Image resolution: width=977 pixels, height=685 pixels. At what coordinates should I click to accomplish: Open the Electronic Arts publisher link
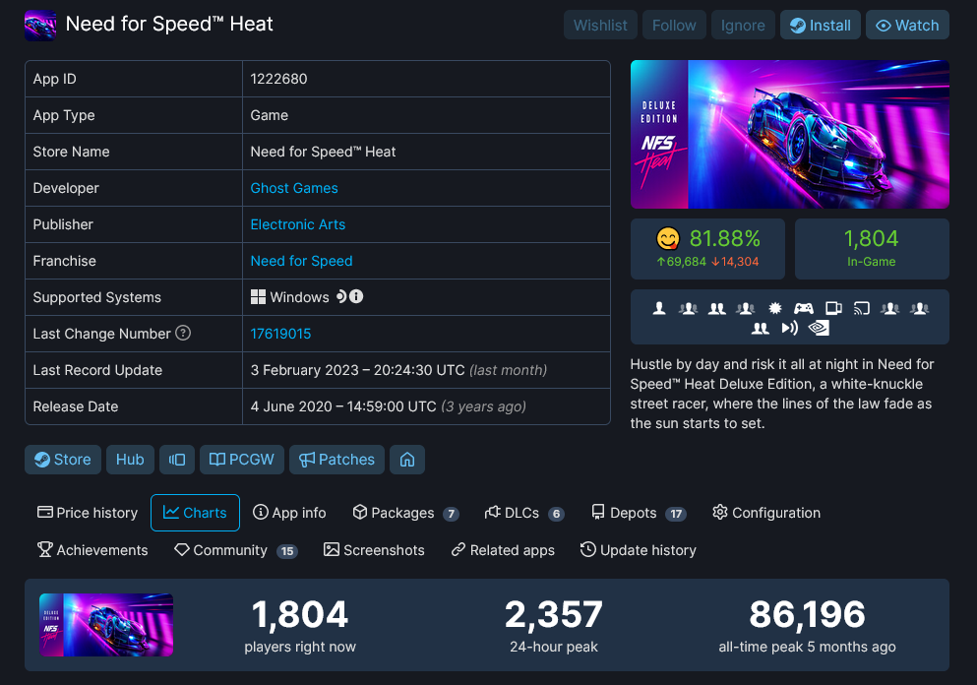point(298,224)
